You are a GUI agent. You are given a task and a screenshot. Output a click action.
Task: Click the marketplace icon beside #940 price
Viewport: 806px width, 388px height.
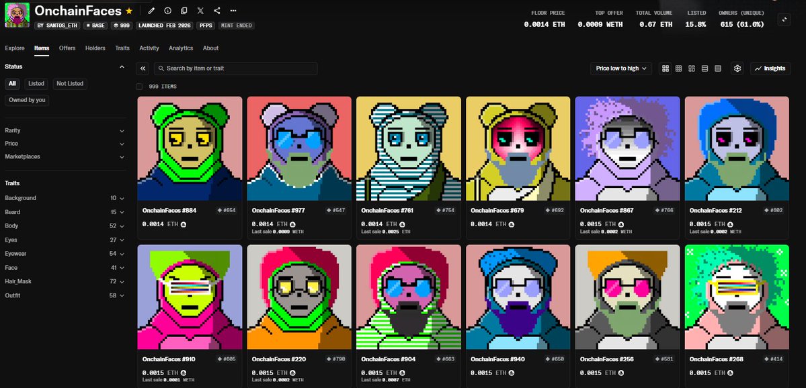click(x=512, y=373)
